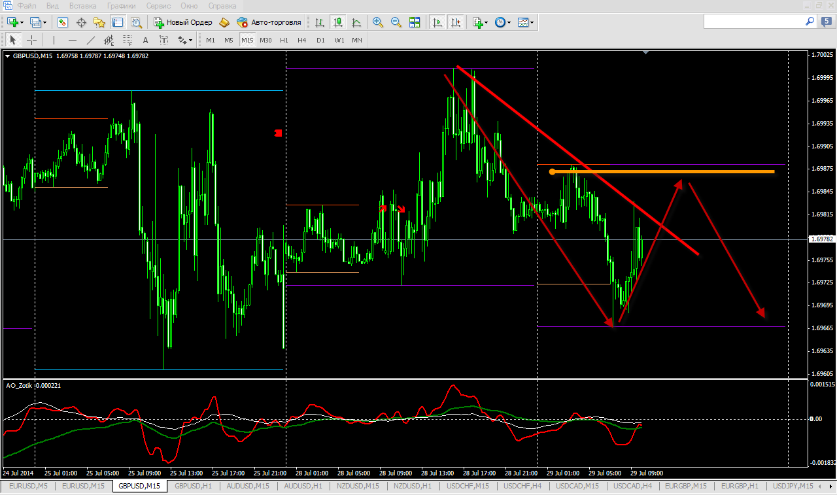The image size is (837, 495).
Task: Click the Новый Ордер button
Action: [x=182, y=22]
